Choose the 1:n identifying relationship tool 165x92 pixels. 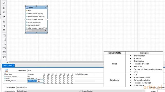pos(4,48)
